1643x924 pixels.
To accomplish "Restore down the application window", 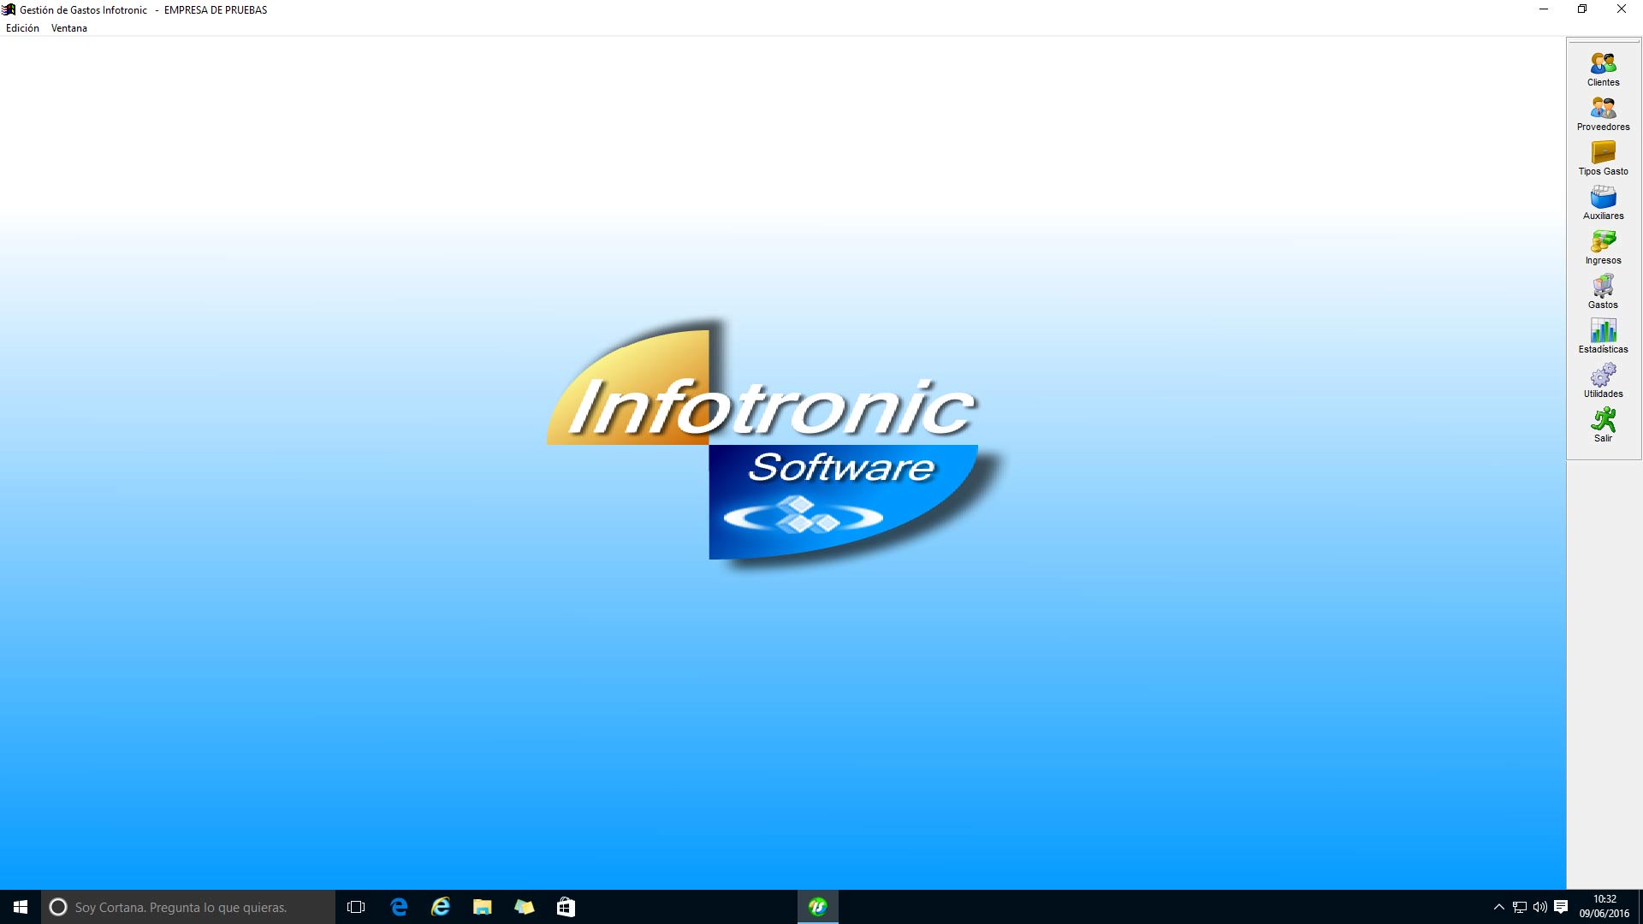I will 1582,9.
